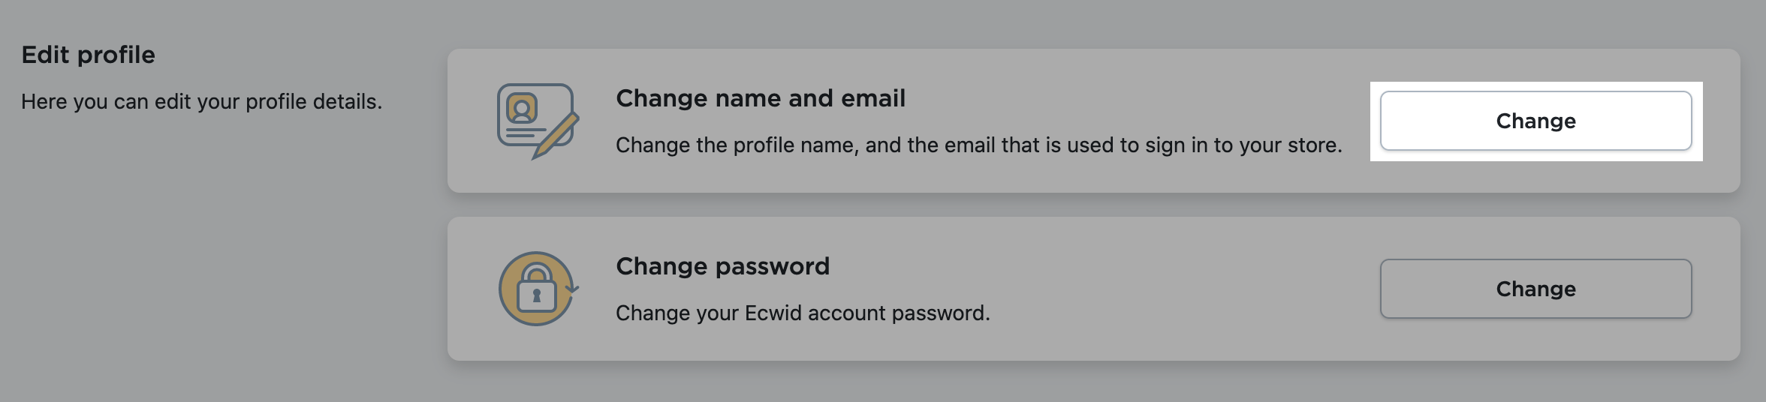Click the padlock shackle in lock icon
The image size is (1766, 402).
537,271
